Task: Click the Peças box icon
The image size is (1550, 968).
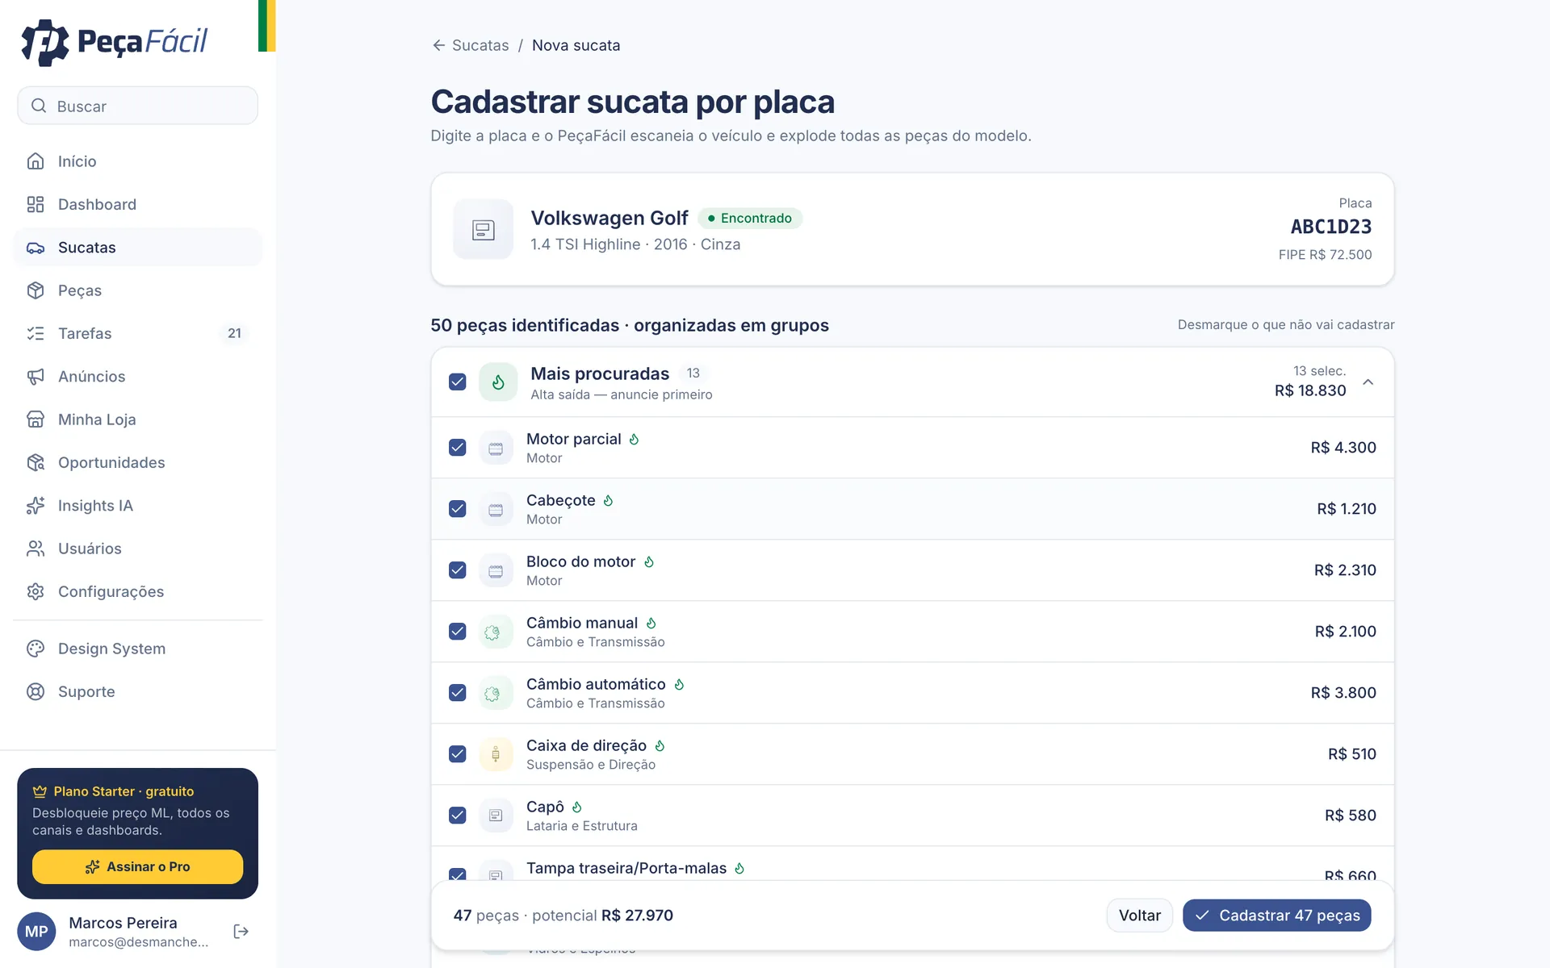Action: [x=36, y=290]
